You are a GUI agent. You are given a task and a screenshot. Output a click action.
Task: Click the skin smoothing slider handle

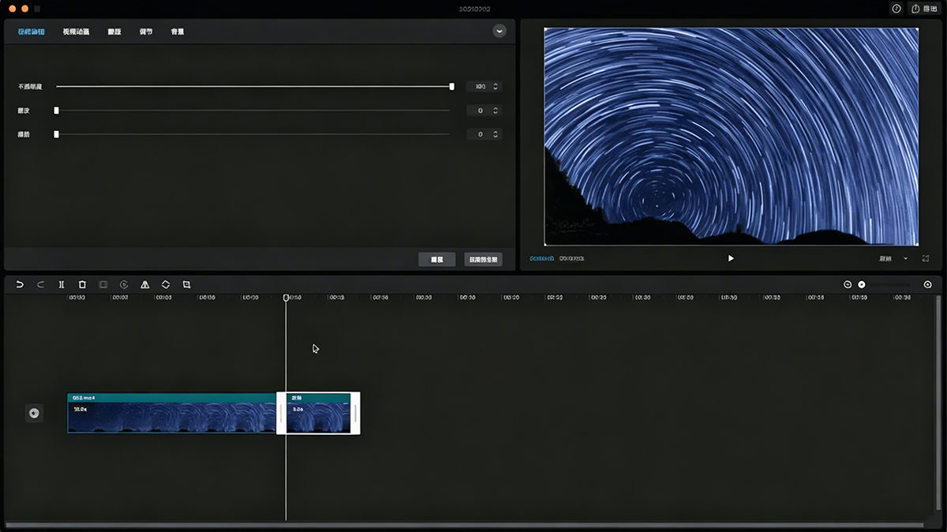coord(56,111)
